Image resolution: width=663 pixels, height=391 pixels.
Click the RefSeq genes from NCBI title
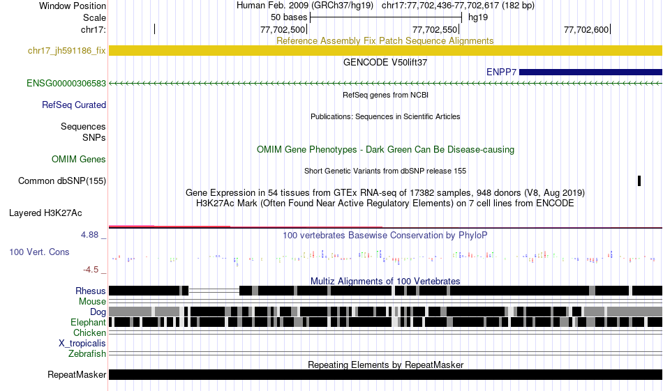[x=385, y=95]
